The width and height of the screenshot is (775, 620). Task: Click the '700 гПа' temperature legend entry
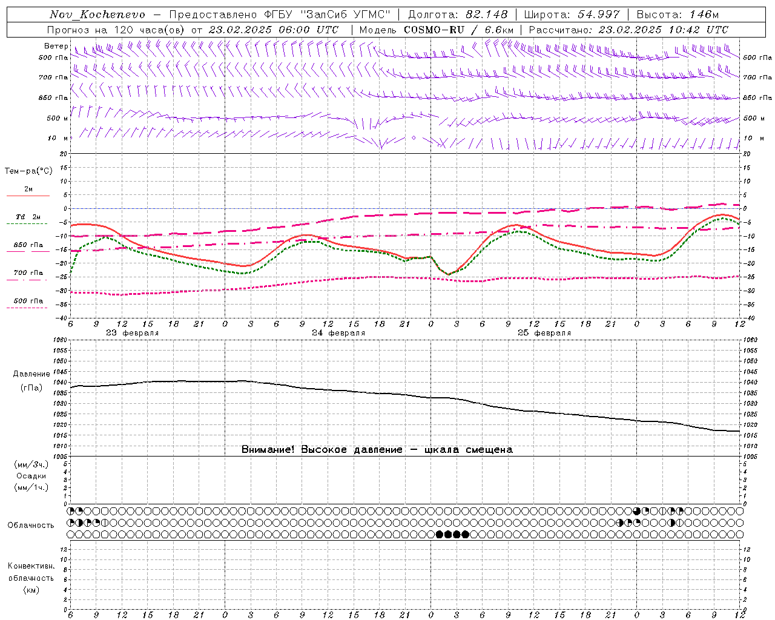28,273
